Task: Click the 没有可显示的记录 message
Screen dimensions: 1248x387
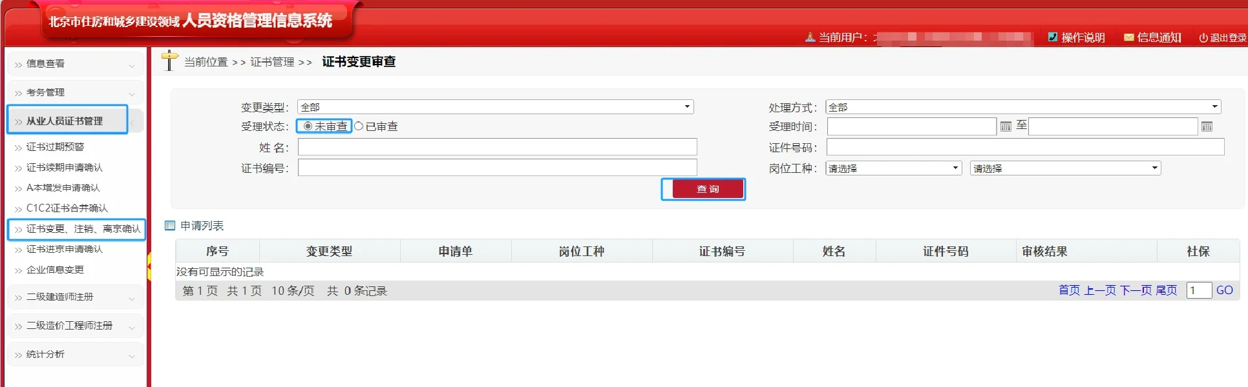Action: (220, 272)
